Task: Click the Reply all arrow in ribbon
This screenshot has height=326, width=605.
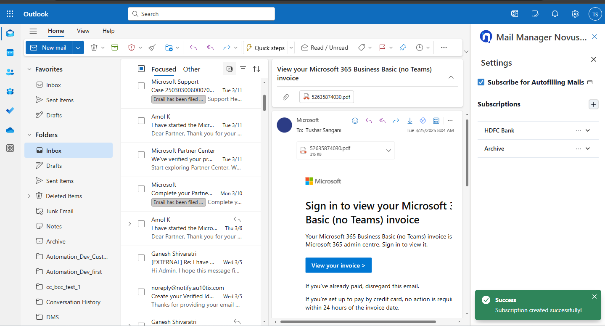Action: (211, 48)
